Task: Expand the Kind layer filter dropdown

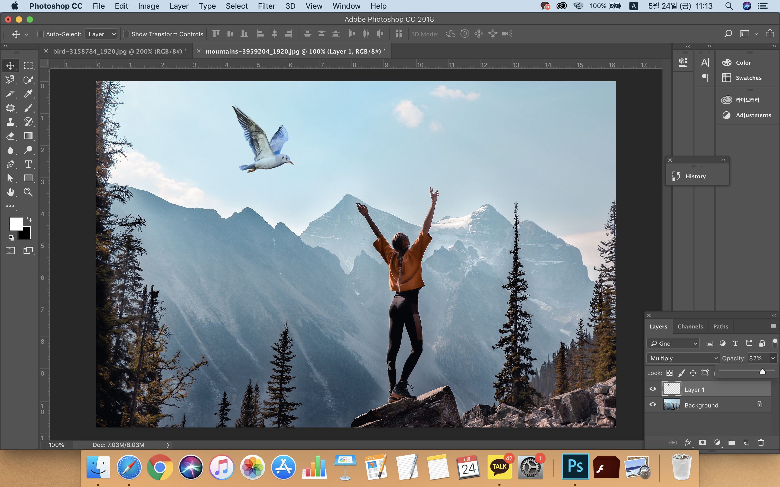Action: coord(673,343)
